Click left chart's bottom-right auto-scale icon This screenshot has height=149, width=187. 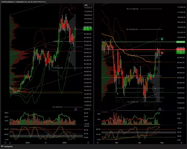tap(88, 143)
